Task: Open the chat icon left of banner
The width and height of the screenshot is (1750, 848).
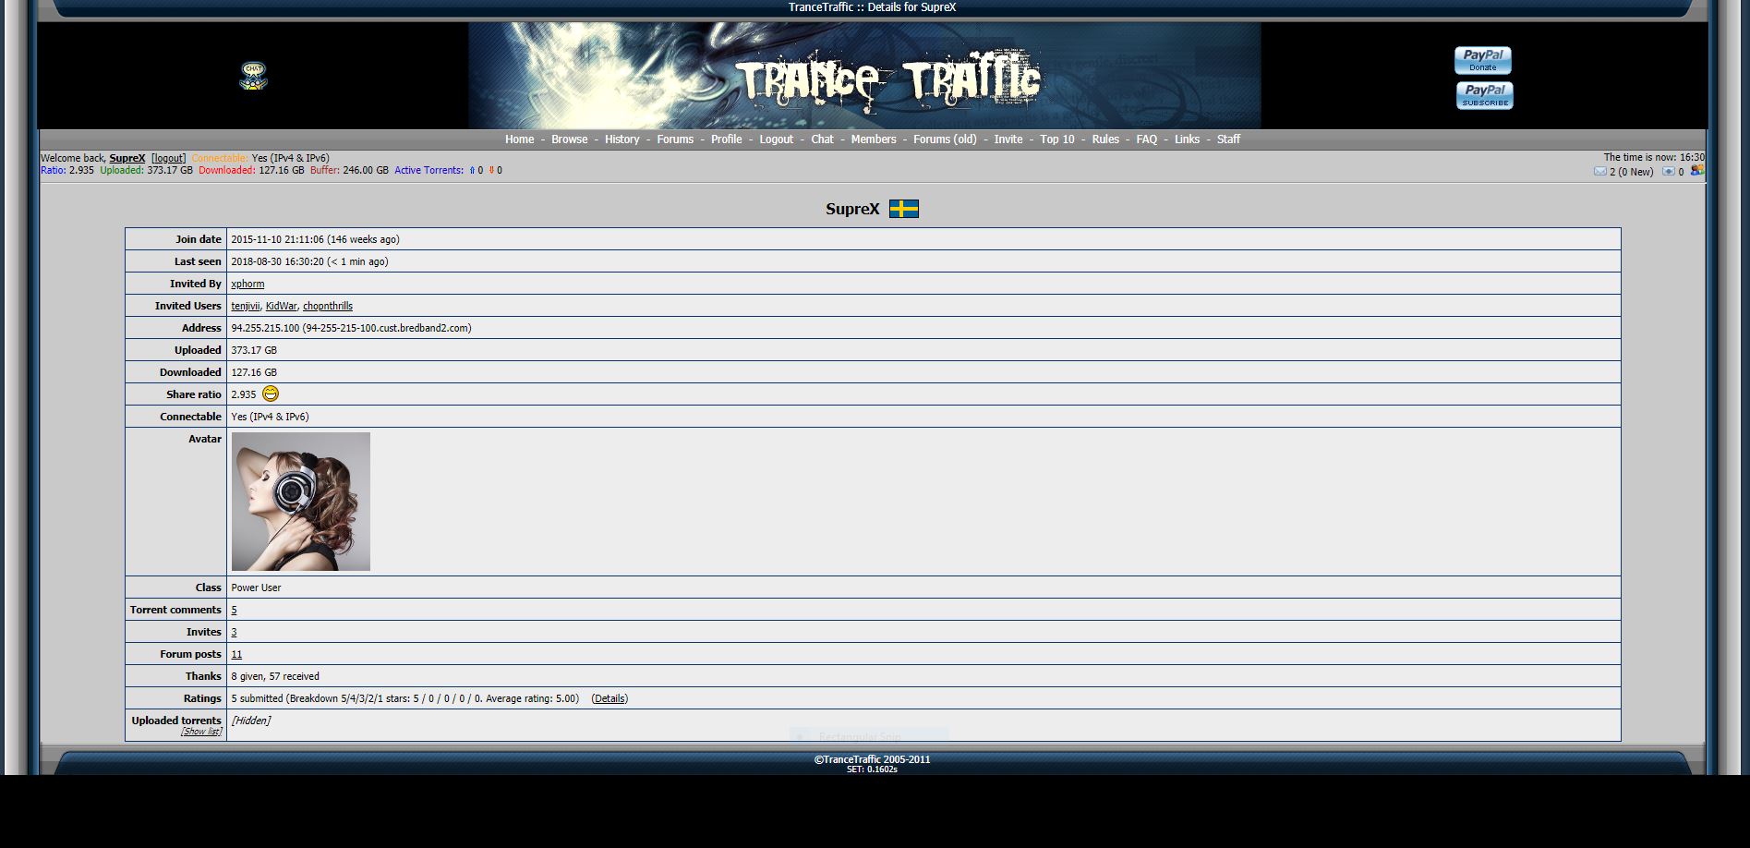Action: (x=253, y=76)
